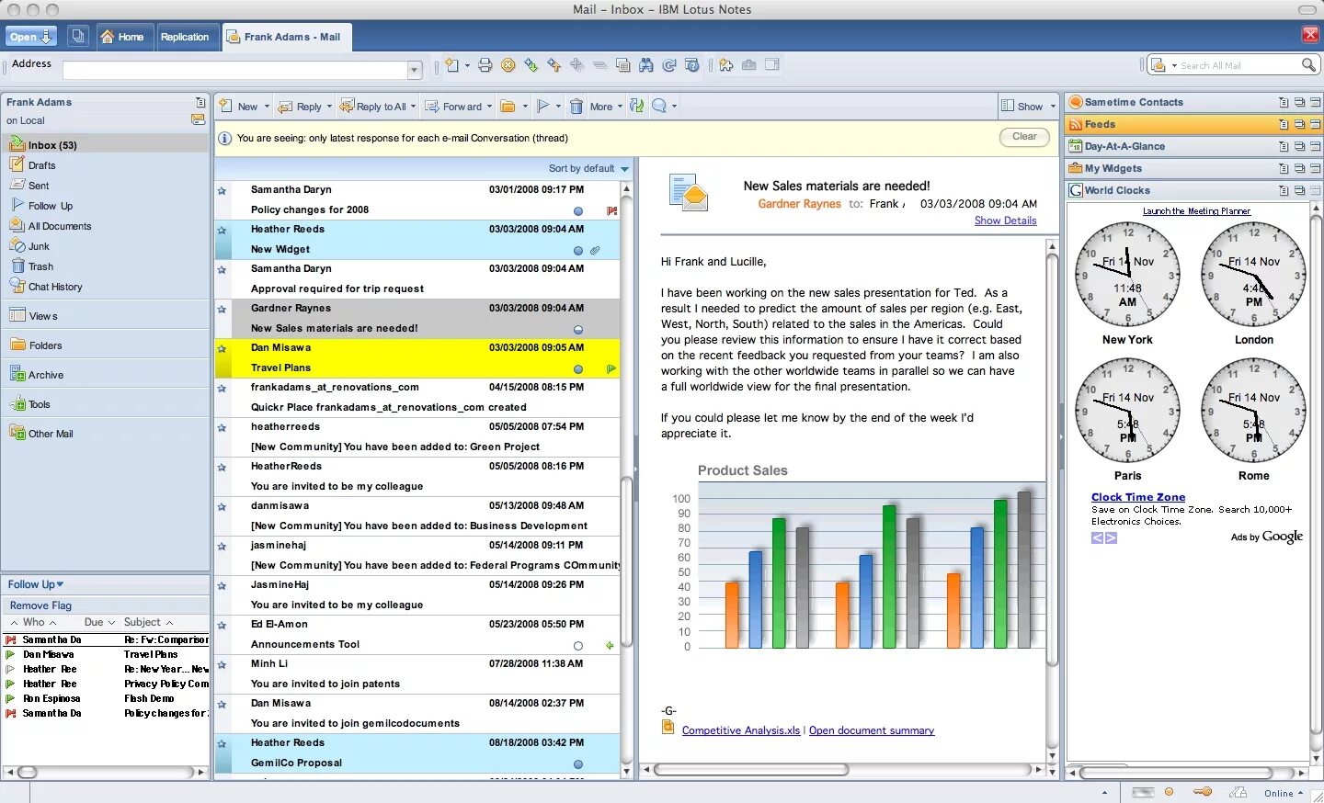
Task: Open the Drafts folder
Action: pyautogui.click(x=41, y=165)
